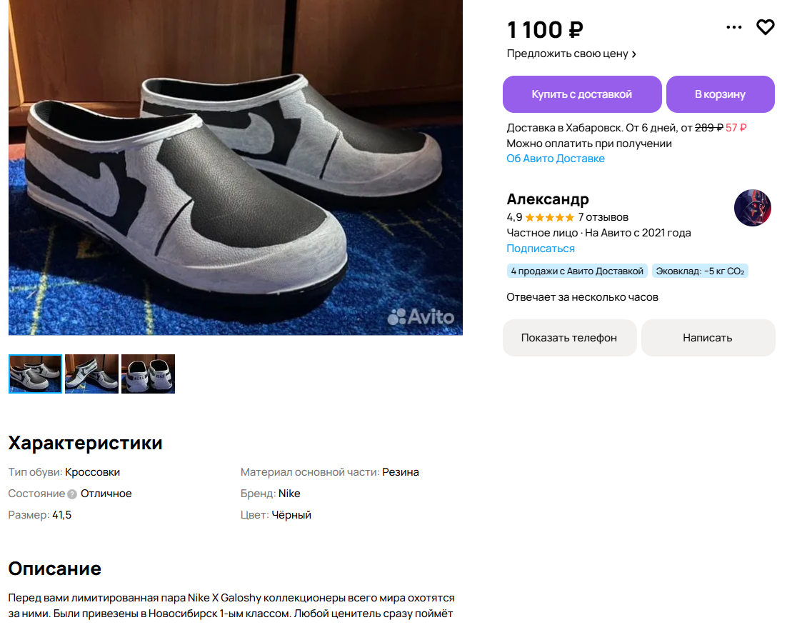This screenshot has height=625, width=797.
Task: Click the seller name Александр
Action: (548, 199)
